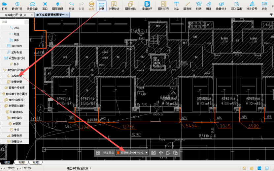Viewport: 274px width, 171px height.
Task: Click the move arrows icon in floating bar
Action: [x=161, y=153]
